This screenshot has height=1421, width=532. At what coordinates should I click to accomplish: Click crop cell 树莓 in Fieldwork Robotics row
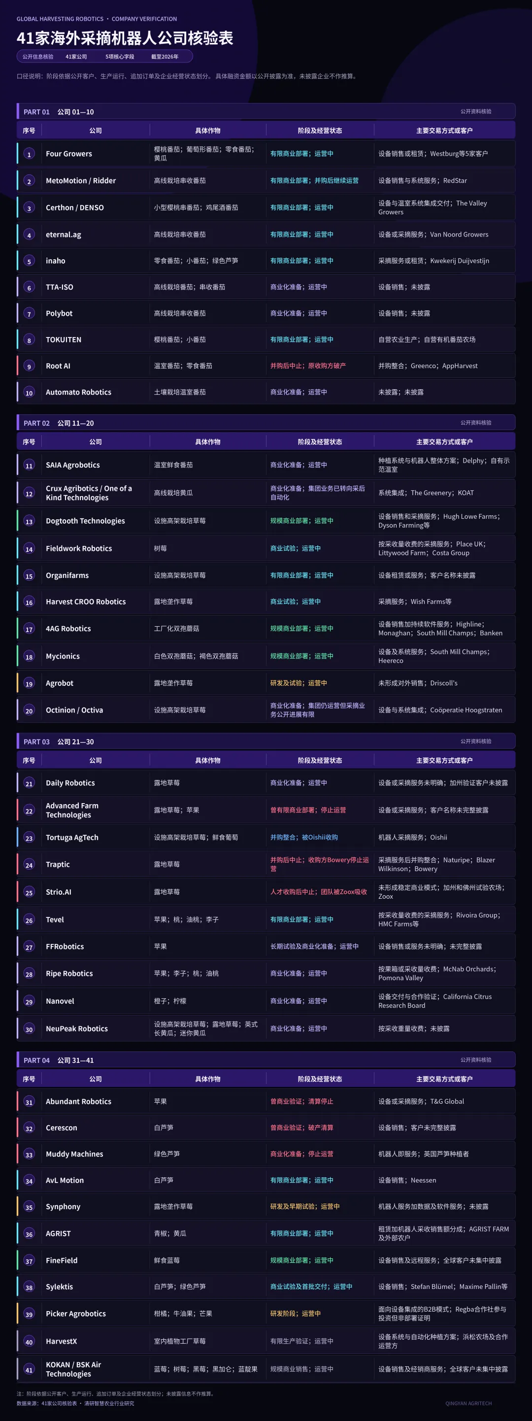(160, 548)
